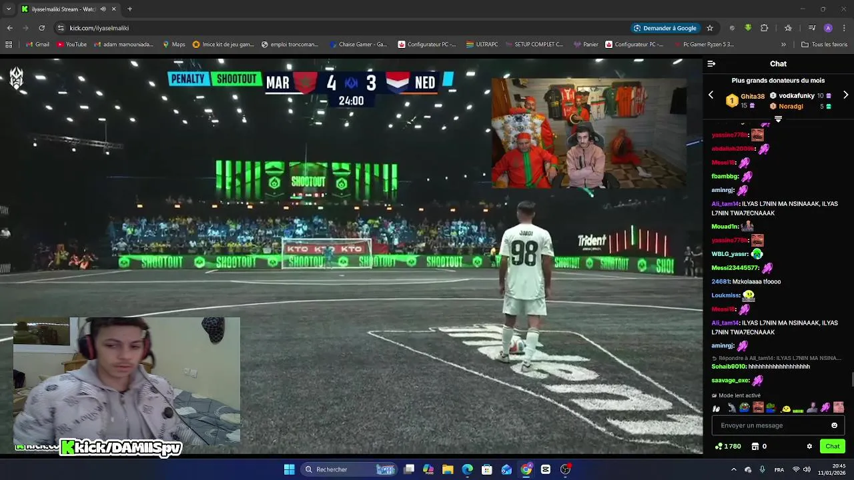Open the browser extensions puzzle icon
This screenshot has width=854, height=480.
(x=764, y=28)
